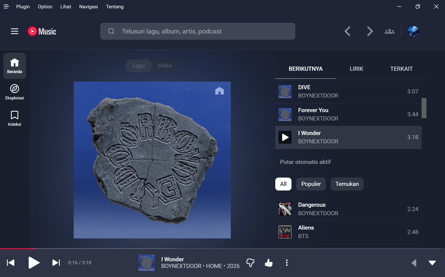Click the queue list scrollbar
445x277 pixels.
click(x=424, y=108)
